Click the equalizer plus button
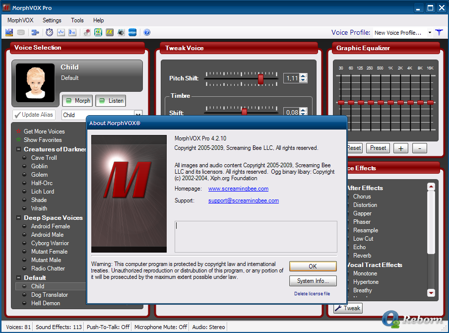449x333 pixels. tap(400, 148)
